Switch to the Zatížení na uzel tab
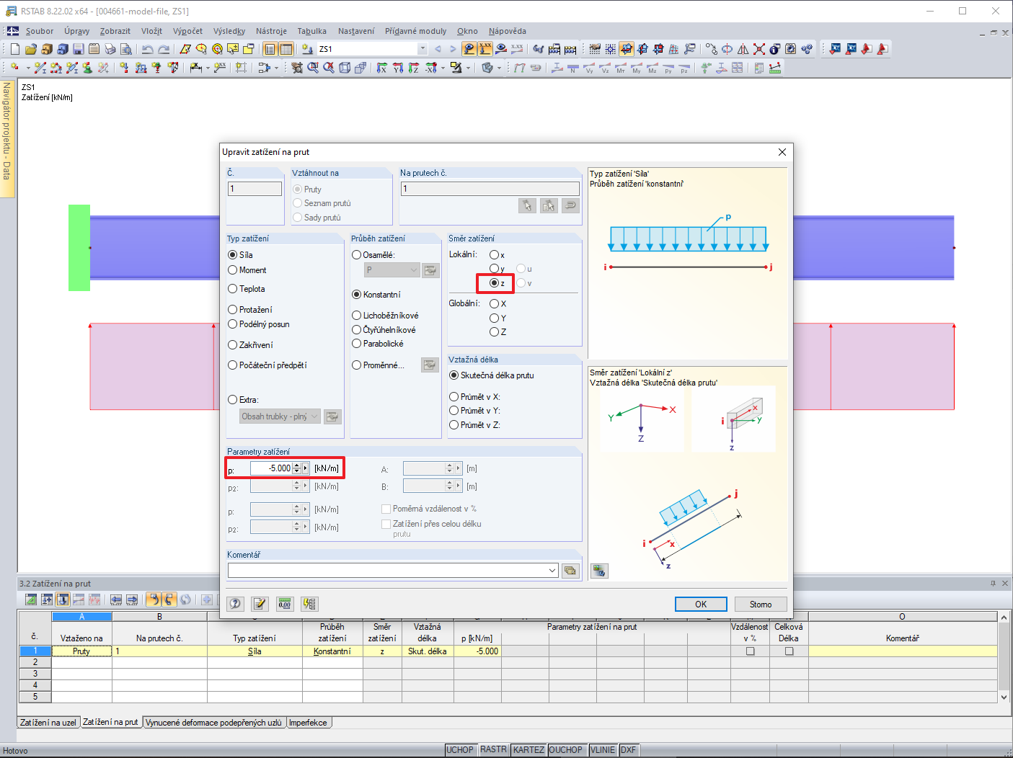 [x=48, y=722]
